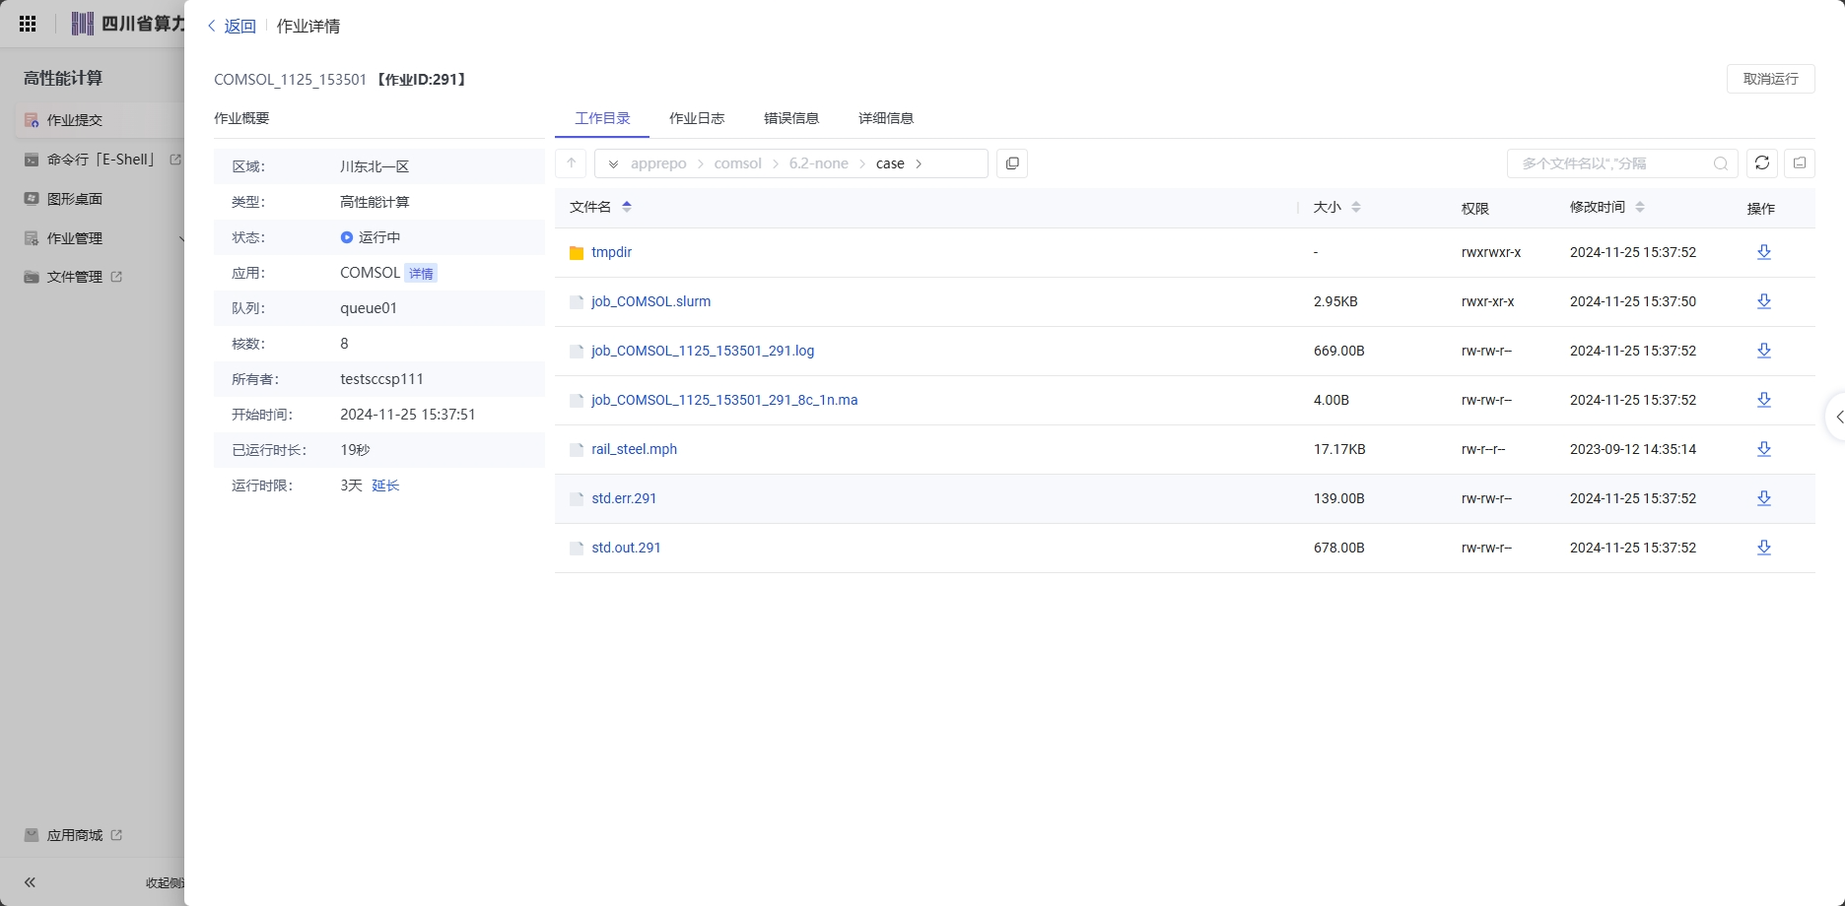
Task: Open COMSOL 详情 tag
Action: (x=421, y=274)
